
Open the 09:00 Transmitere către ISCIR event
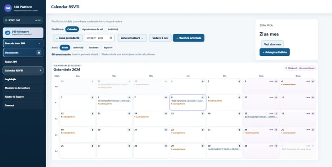[188, 101]
